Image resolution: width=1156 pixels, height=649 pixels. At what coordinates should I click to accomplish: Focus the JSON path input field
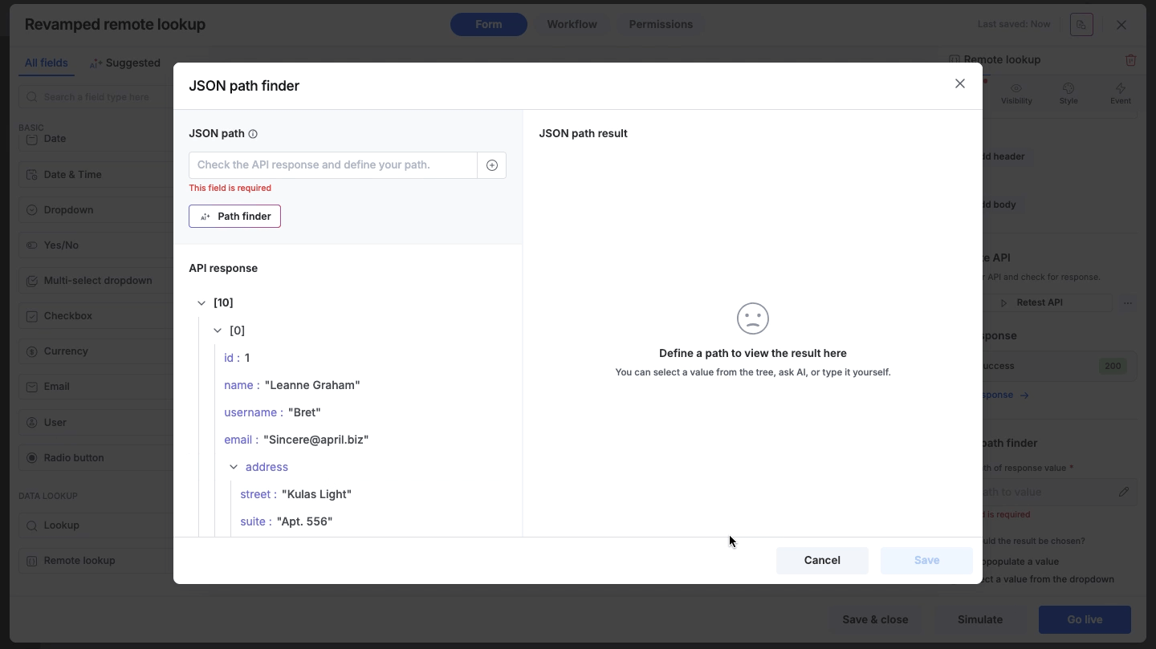pyautogui.click(x=333, y=165)
